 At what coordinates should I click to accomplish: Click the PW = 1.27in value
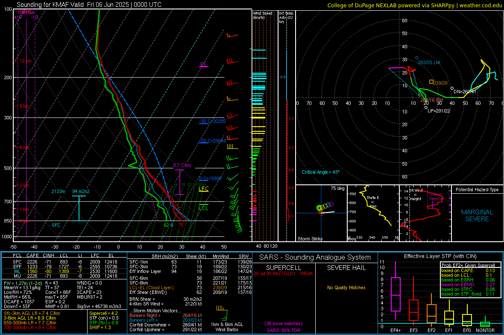click(22, 283)
